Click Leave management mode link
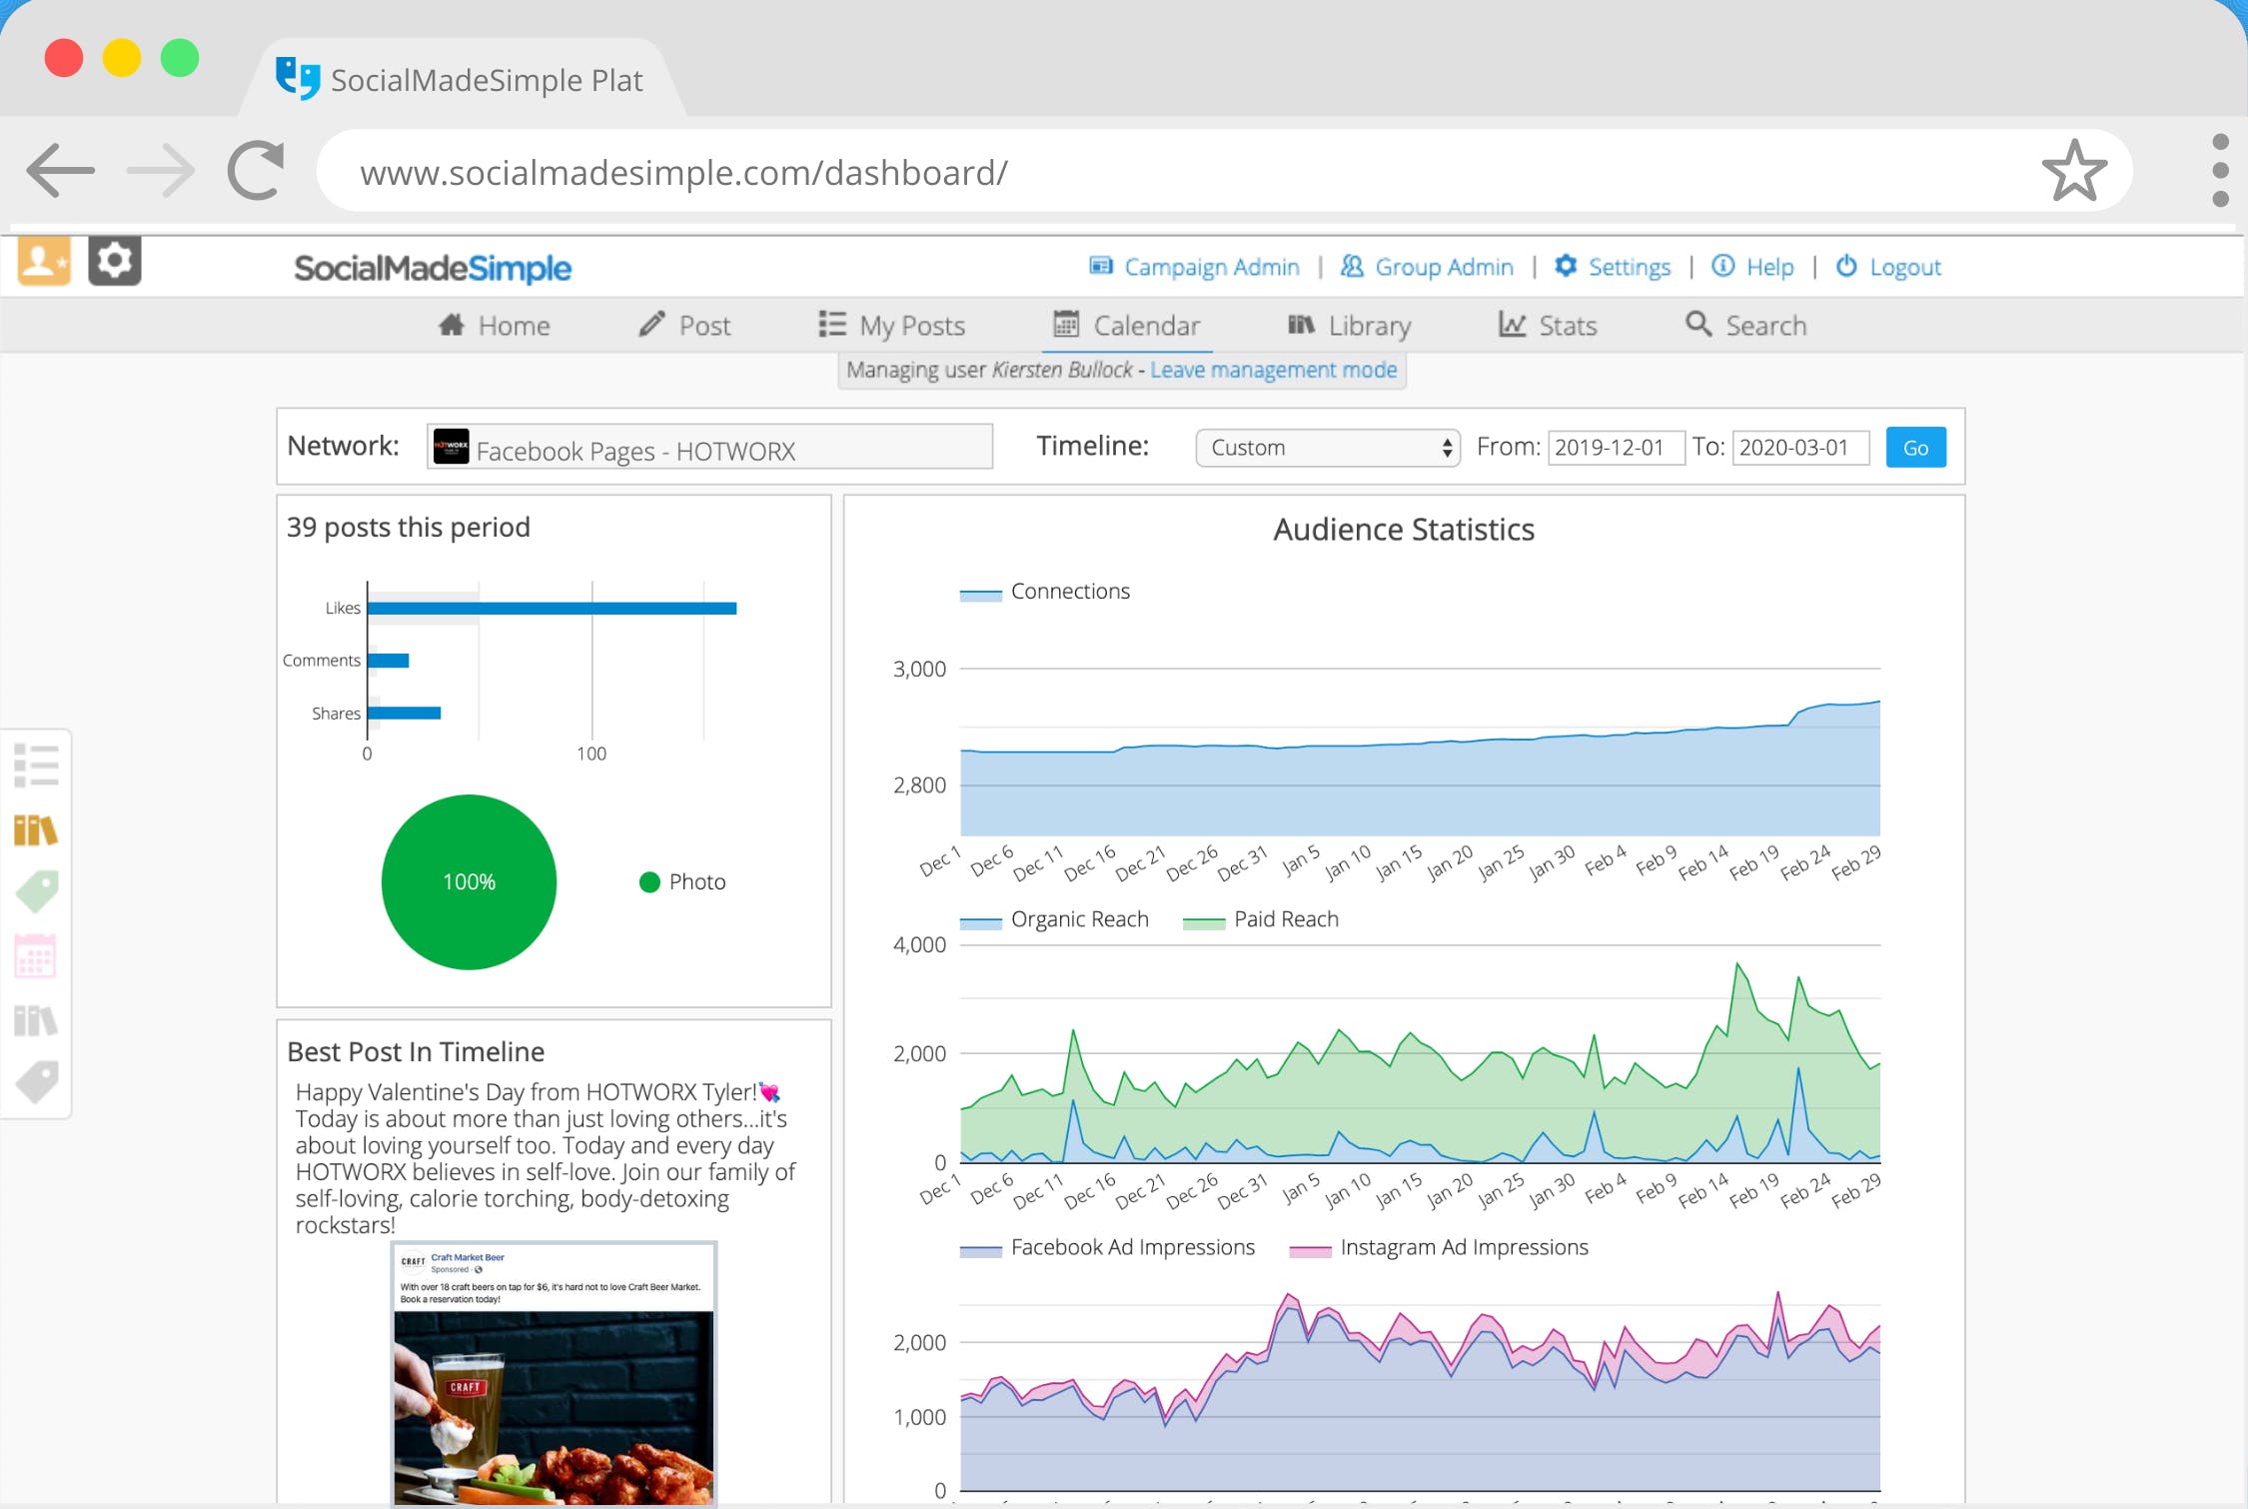Screen dimensions: 2248x1509 [1273, 371]
